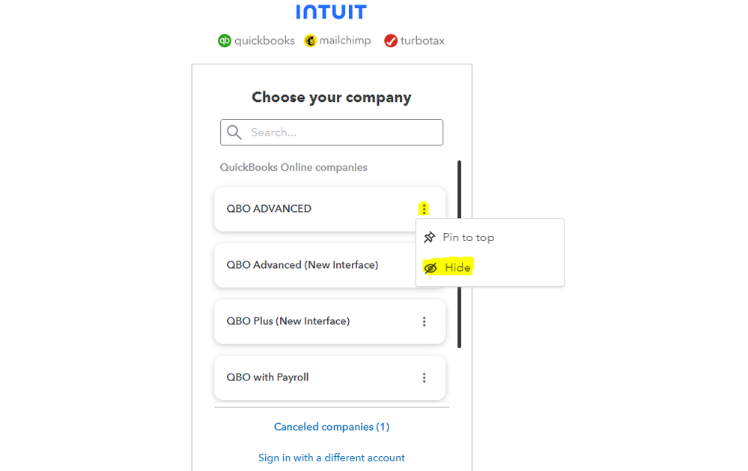Image resolution: width=748 pixels, height=471 pixels.
Task: Open options menu for QBO ADVANCED
Action: (x=424, y=209)
